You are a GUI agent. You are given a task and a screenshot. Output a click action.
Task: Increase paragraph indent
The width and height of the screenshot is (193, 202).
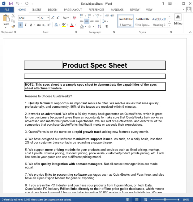coord(112,16)
